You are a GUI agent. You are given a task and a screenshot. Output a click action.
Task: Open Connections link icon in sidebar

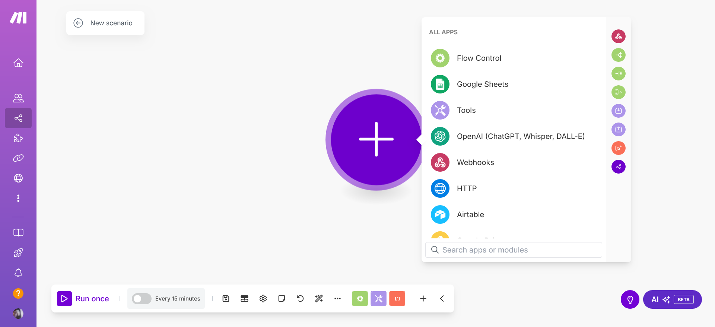click(x=18, y=158)
